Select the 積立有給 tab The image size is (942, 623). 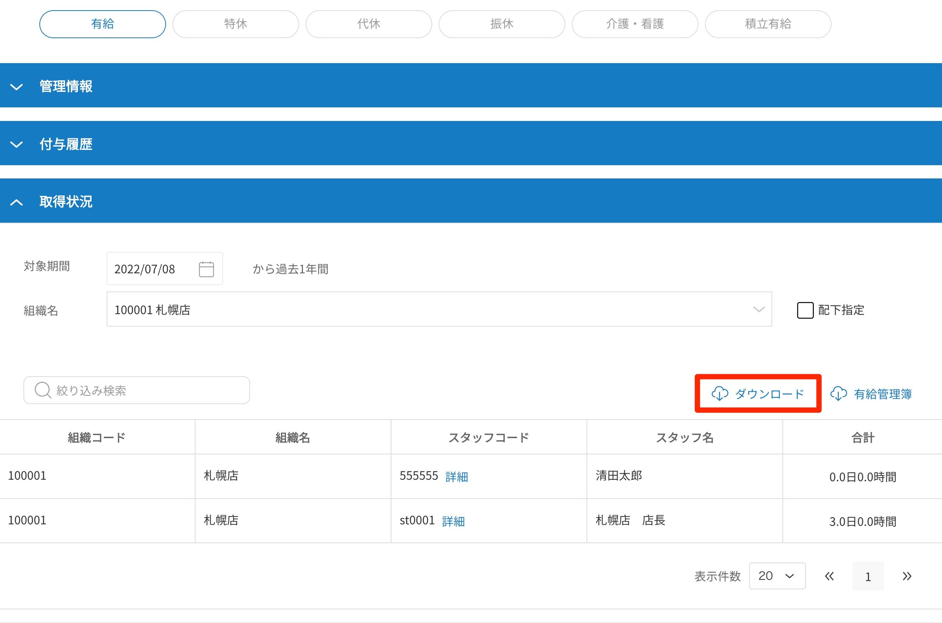tap(768, 24)
